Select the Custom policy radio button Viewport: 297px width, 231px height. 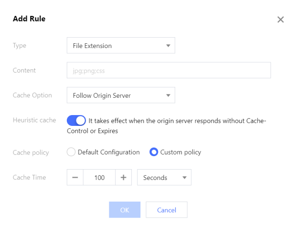(153, 152)
